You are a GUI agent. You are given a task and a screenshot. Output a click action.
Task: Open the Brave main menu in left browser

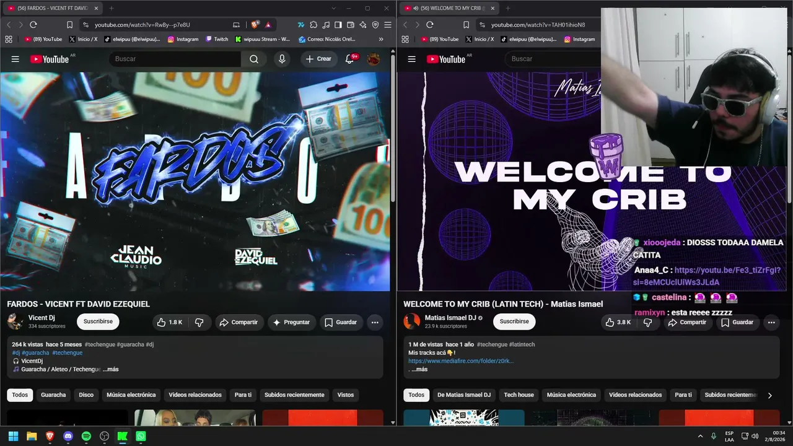388,25
